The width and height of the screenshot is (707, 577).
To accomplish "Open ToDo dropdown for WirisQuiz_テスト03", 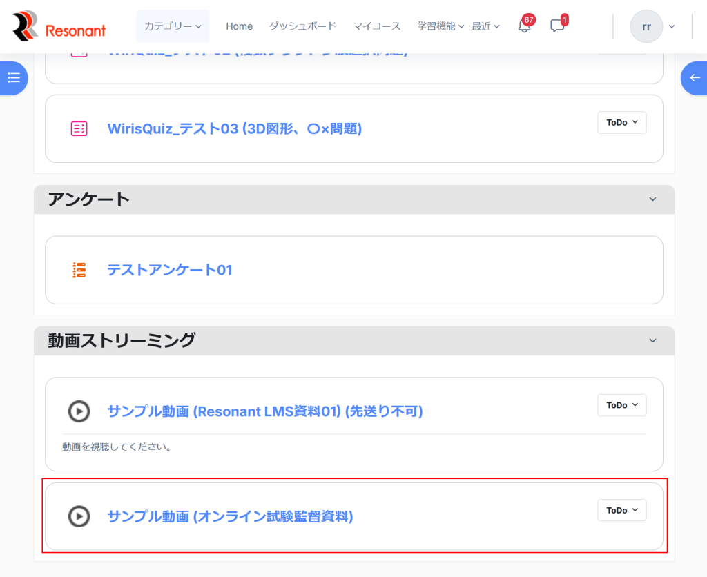I will pos(621,122).
